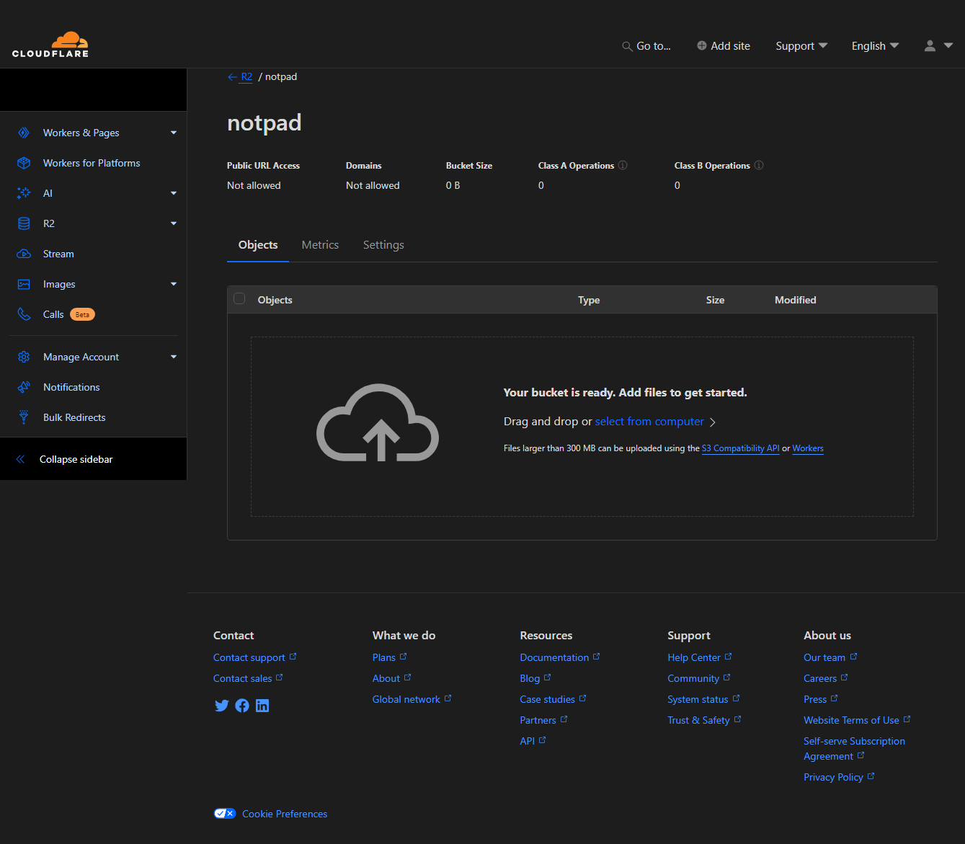Image resolution: width=965 pixels, height=844 pixels.
Task: Click the Class B Operations info icon
Action: point(758,165)
